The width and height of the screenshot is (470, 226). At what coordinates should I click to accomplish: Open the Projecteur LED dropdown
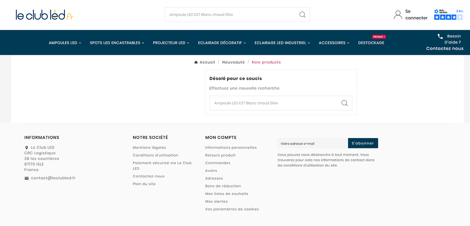tap(171, 43)
